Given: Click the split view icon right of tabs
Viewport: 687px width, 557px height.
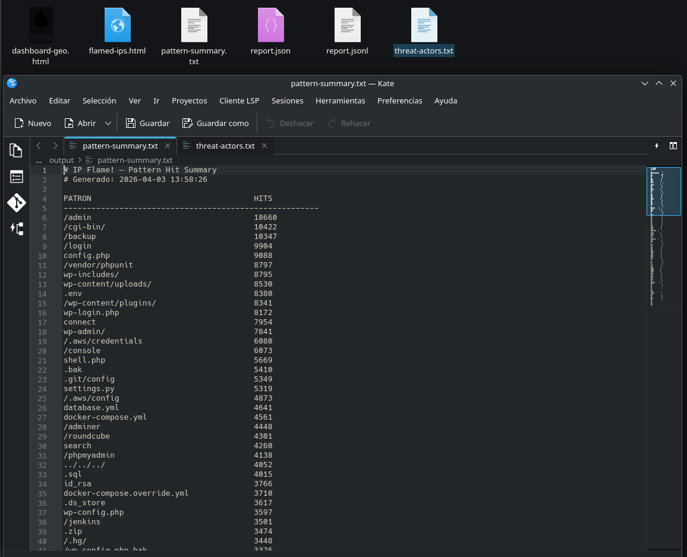Looking at the screenshot, I should (x=673, y=146).
